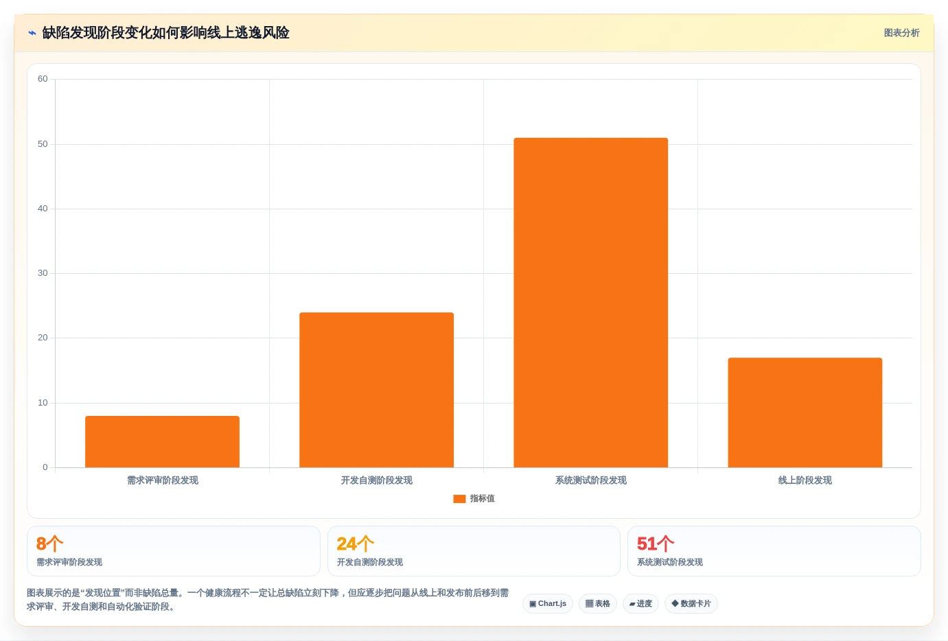948x641 pixels.
Task: Click the 系统测试阶段发现 x-axis label
Action: [591, 480]
